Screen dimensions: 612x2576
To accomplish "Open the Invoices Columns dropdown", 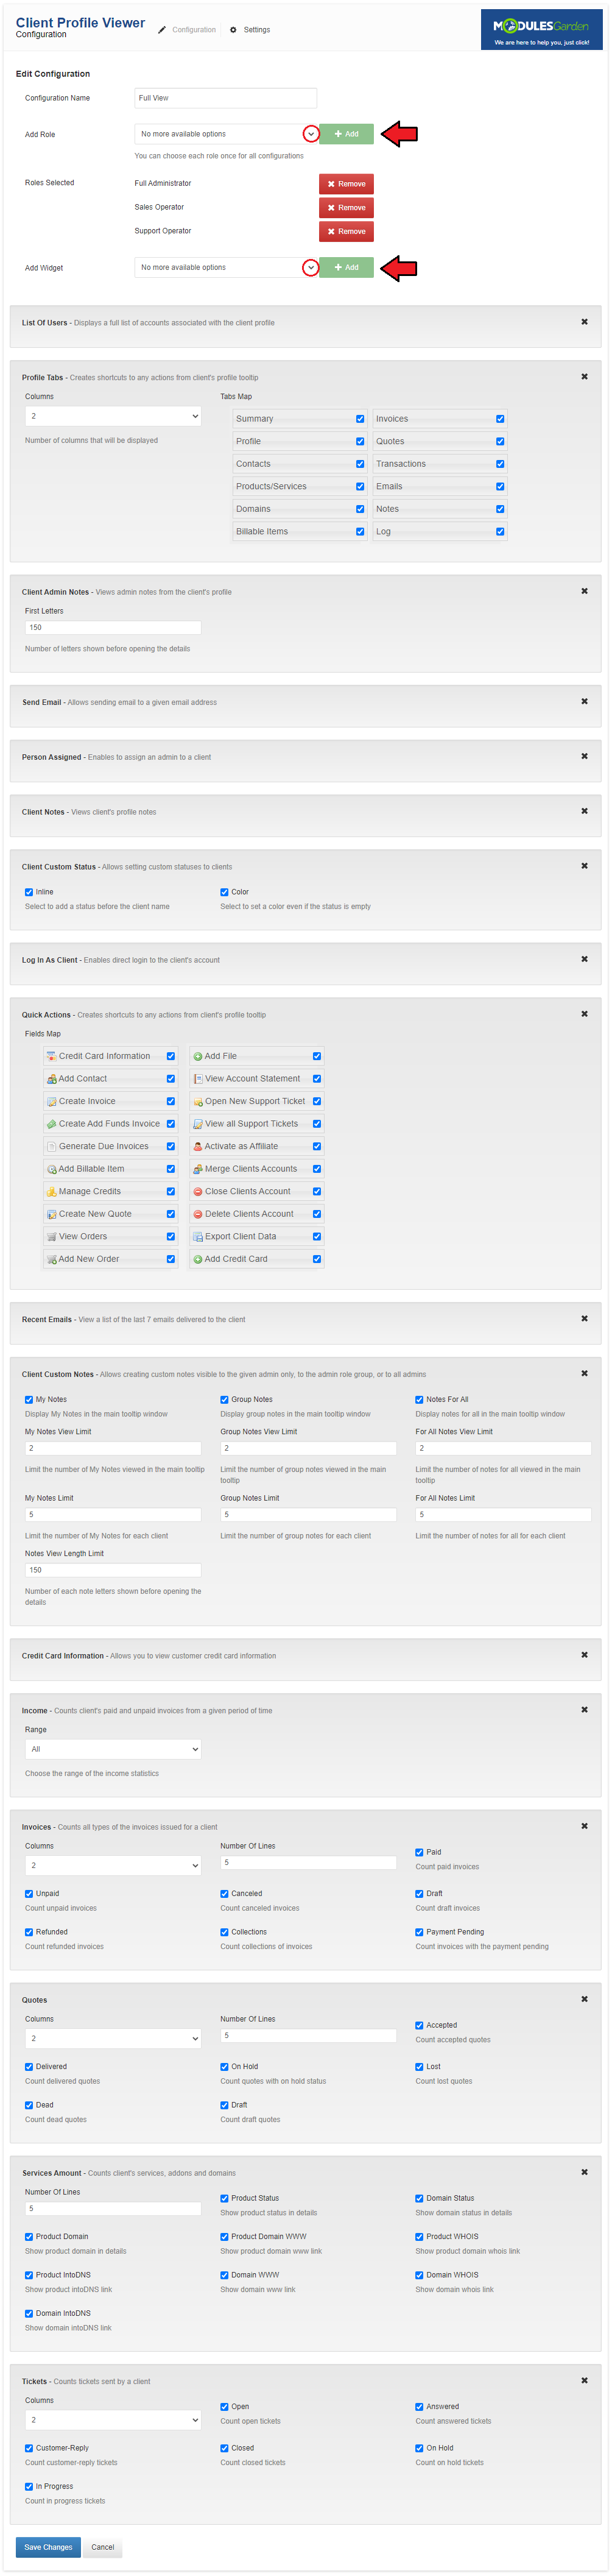I will (x=113, y=1865).
